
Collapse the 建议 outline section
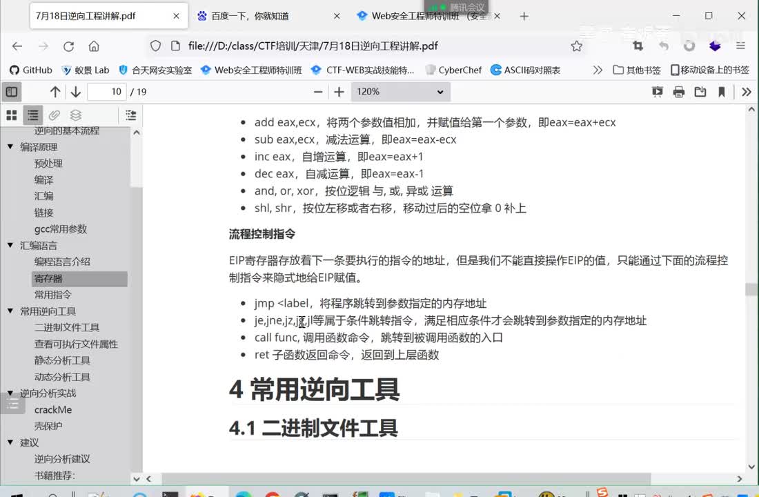point(10,442)
